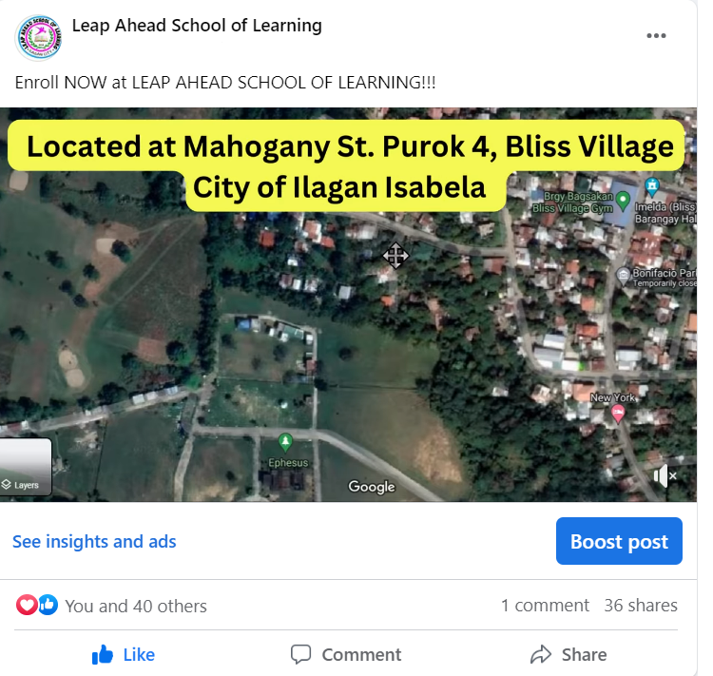Image resolution: width=713 pixels, height=676 pixels.
Task: Click the blue thumbs-up reaction icon
Action: click(x=48, y=605)
